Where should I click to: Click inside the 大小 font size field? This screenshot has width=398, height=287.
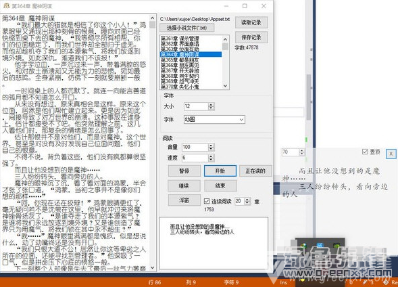196,106
